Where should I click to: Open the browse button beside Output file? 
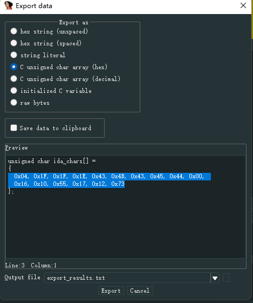click(226, 278)
